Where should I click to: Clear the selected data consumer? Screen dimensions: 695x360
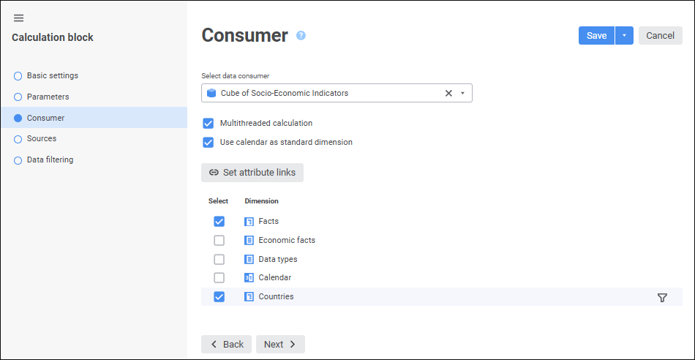click(448, 93)
